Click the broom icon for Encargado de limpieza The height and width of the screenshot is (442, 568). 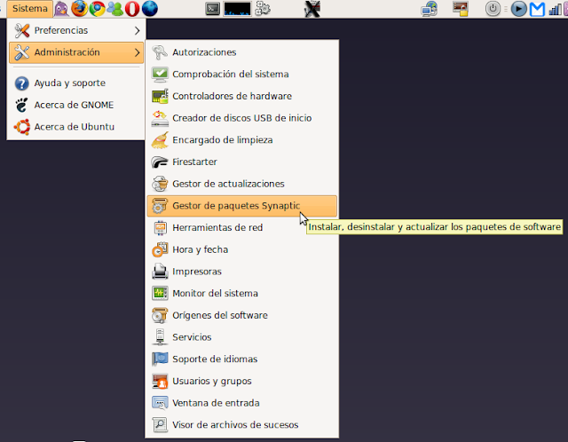pos(160,140)
